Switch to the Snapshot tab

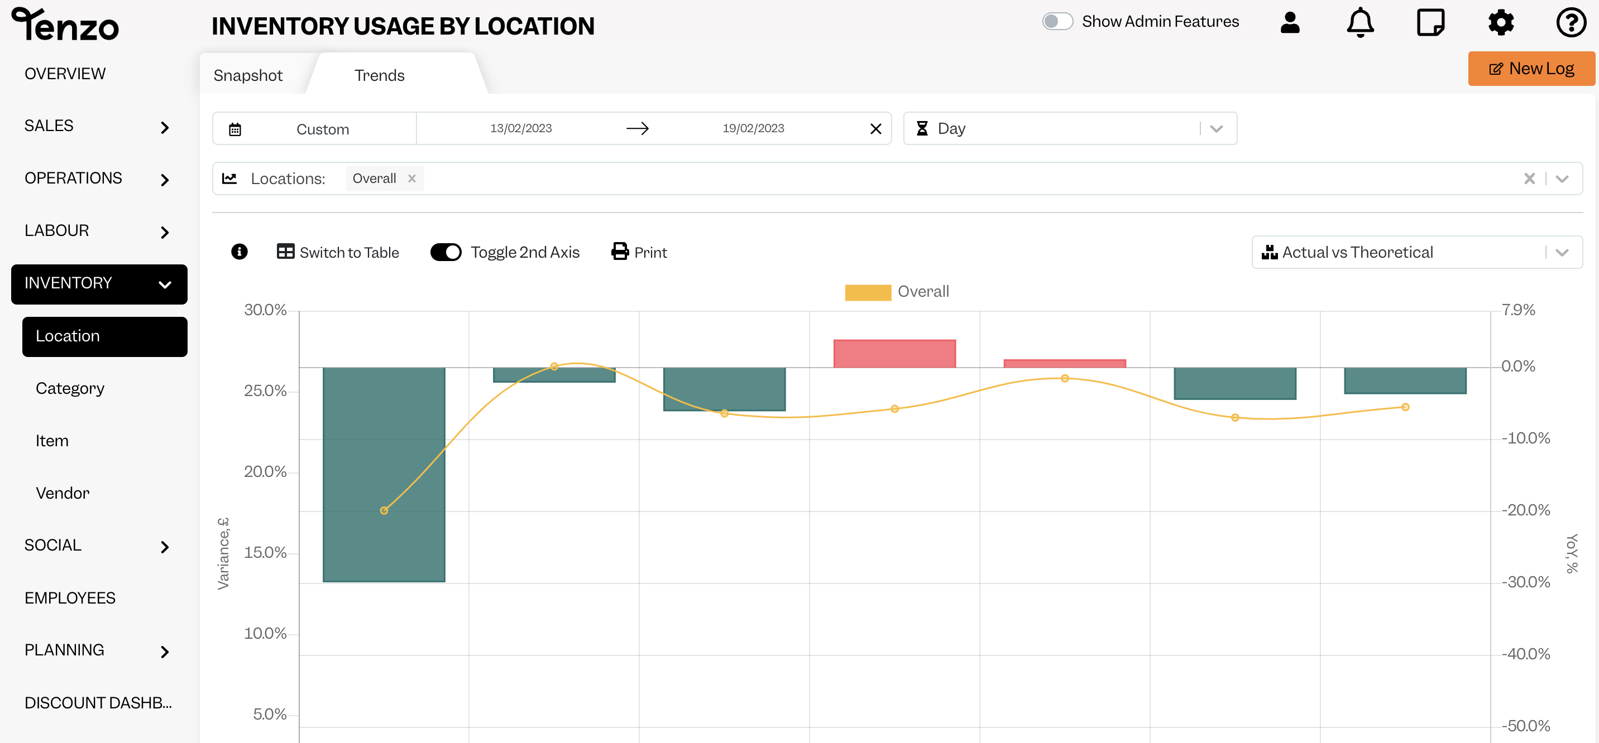[x=248, y=75]
